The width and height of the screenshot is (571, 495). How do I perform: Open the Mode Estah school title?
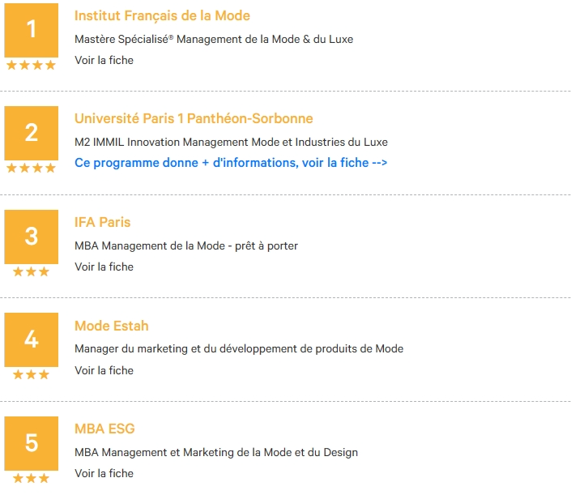[112, 326]
